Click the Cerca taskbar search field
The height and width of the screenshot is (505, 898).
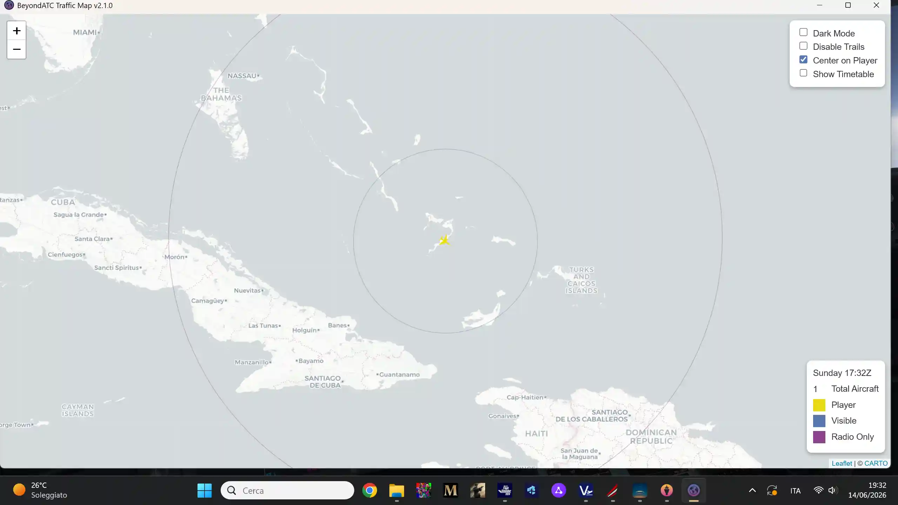[287, 490]
